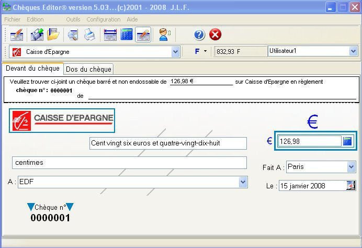Viewport: 362px width, 248px height.
Task: Open the Outils menu
Action: pyautogui.click(x=73, y=19)
